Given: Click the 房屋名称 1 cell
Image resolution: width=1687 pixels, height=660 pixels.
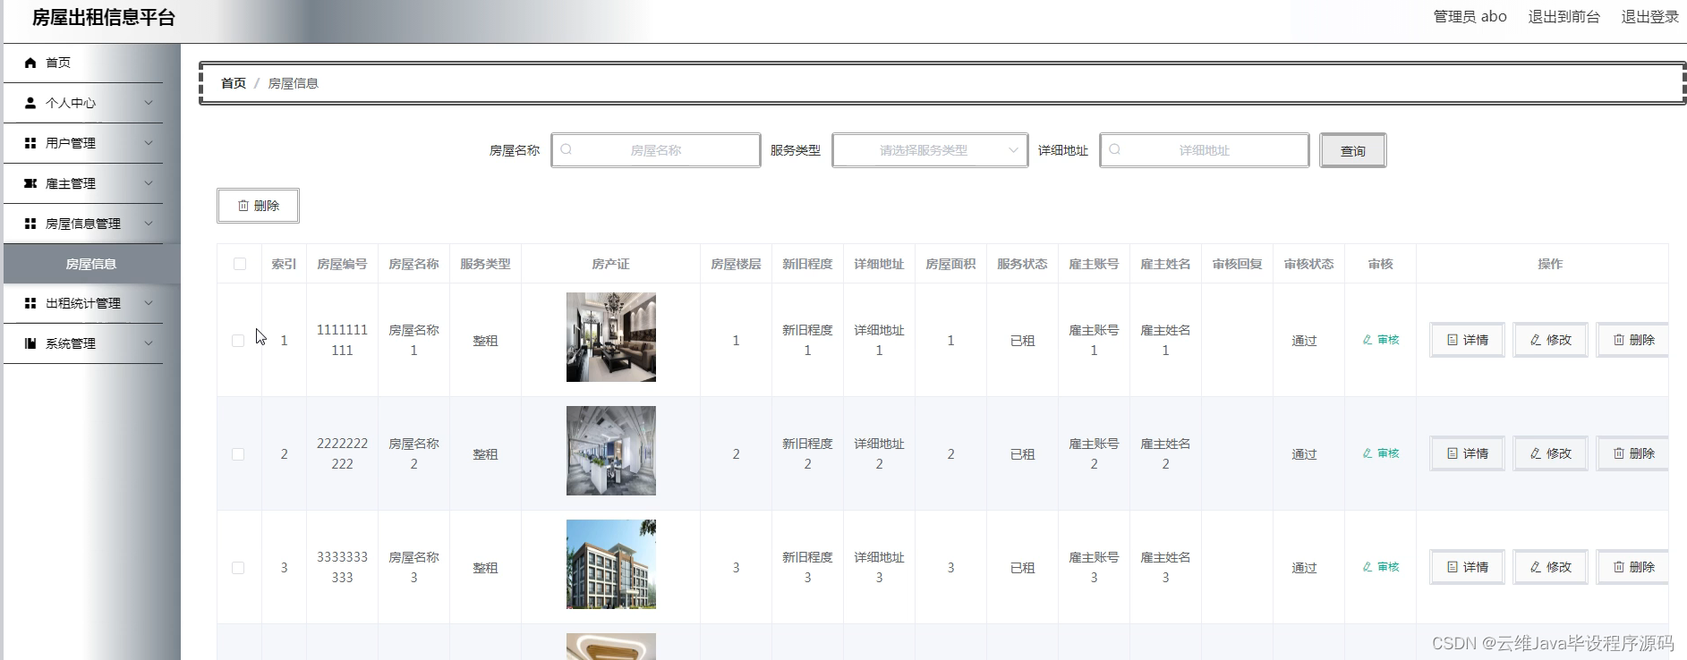Looking at the screenshot, I should pos(413,341).
